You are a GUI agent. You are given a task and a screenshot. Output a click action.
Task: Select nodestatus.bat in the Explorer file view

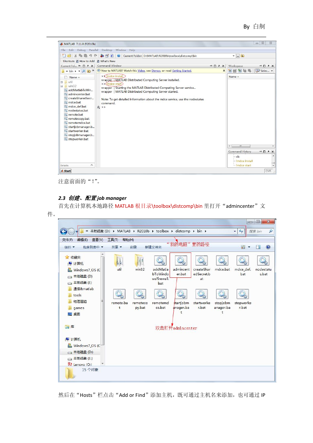(264, 266)
